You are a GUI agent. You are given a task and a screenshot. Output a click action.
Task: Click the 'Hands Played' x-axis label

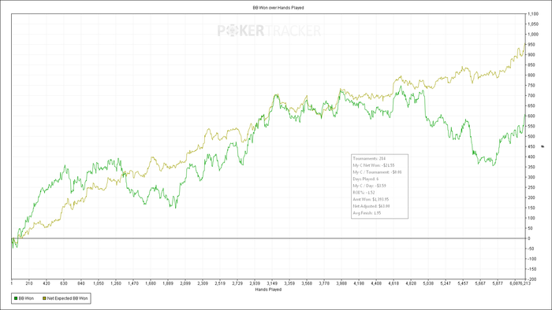coord(268,290)
